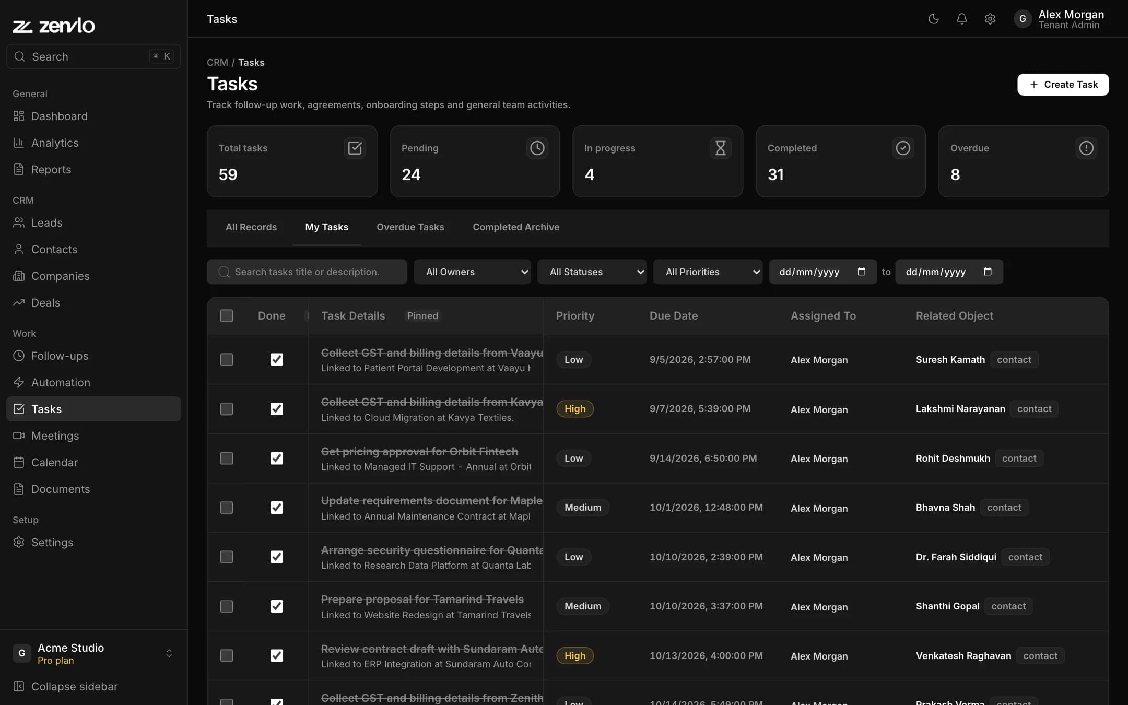Image resolution: width=1128 pixels, height=705 pixels.
Task: Open Meetings in the sidebar
Action: coord(93,436)
